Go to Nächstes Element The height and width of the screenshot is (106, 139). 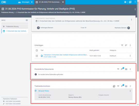click(x=122, y=28)
